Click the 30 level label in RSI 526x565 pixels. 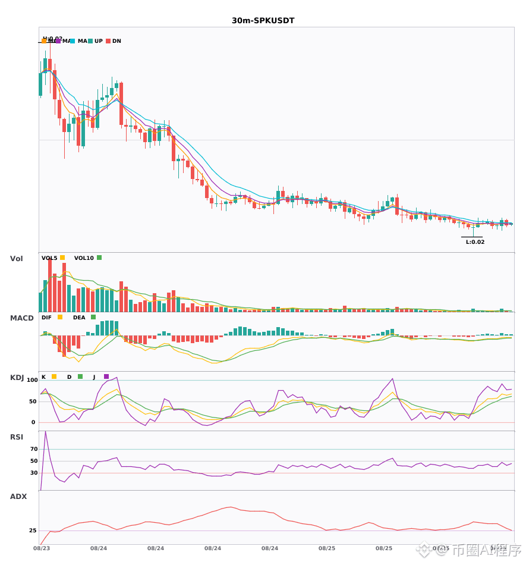pyautogui.click(x=34, y=473)
